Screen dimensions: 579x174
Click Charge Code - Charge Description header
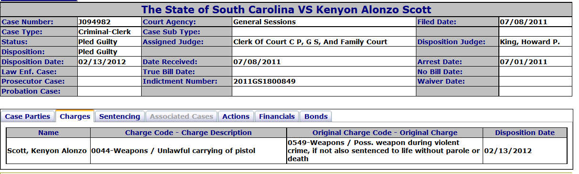pos(188,133)
